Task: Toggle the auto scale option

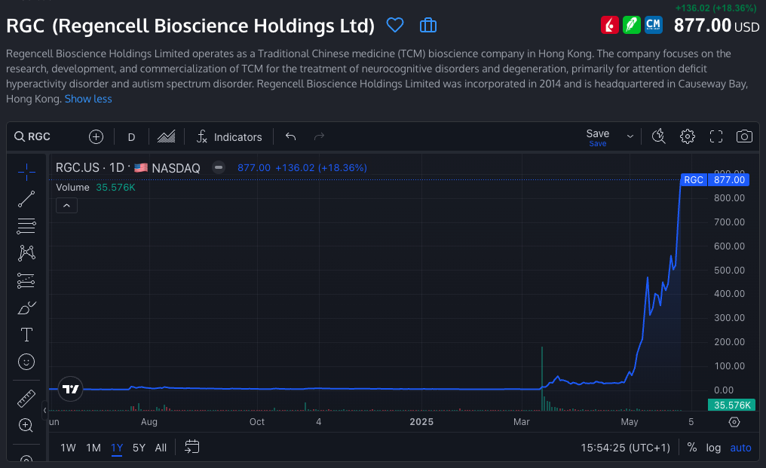Action: click(x=740, y=448)
